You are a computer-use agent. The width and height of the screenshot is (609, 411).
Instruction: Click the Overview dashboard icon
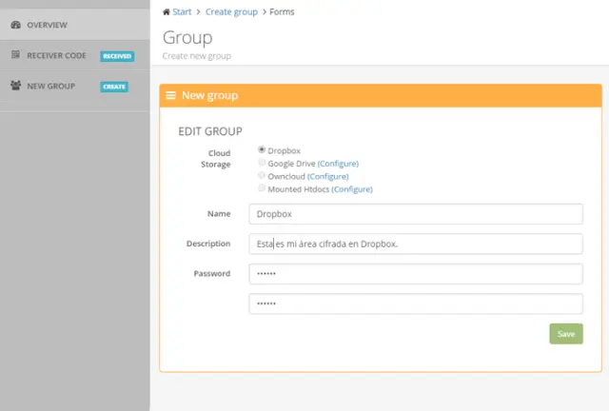(15, 25)
